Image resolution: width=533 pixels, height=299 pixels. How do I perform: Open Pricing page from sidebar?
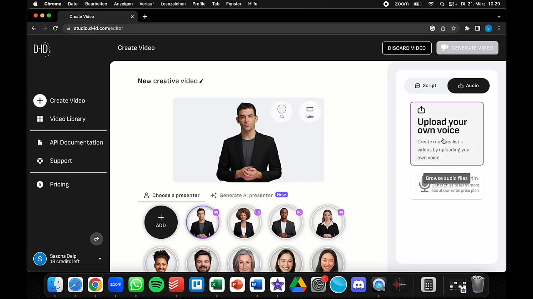coord(59,184)
